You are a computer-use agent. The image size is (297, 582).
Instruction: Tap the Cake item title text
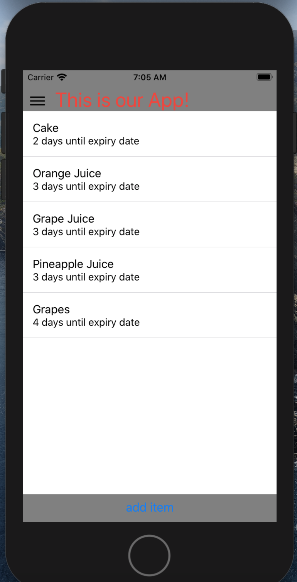pyautogui.click(x=46, y=128)
